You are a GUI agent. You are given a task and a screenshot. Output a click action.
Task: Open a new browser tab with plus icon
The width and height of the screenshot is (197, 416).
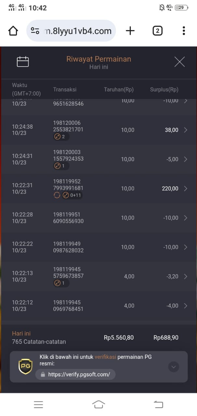pos(130,31)
